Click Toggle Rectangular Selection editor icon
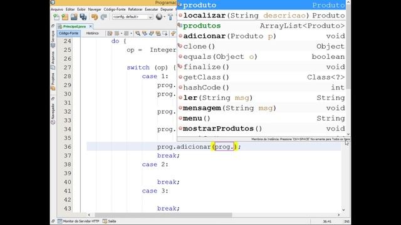The height and width of the screenshot is (225, 401). tap(165, 33)
